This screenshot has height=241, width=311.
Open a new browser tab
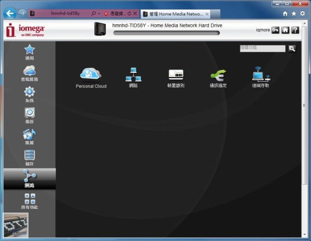coord(216,14)
